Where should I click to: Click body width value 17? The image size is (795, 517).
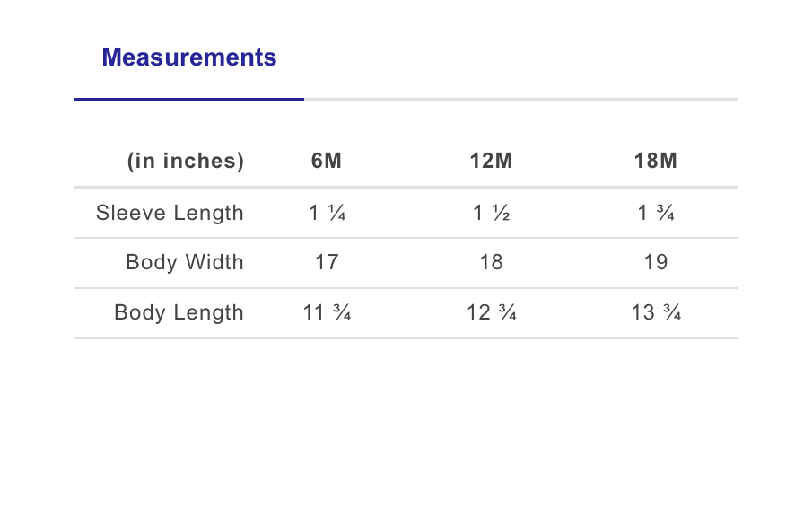click(327, 263)
